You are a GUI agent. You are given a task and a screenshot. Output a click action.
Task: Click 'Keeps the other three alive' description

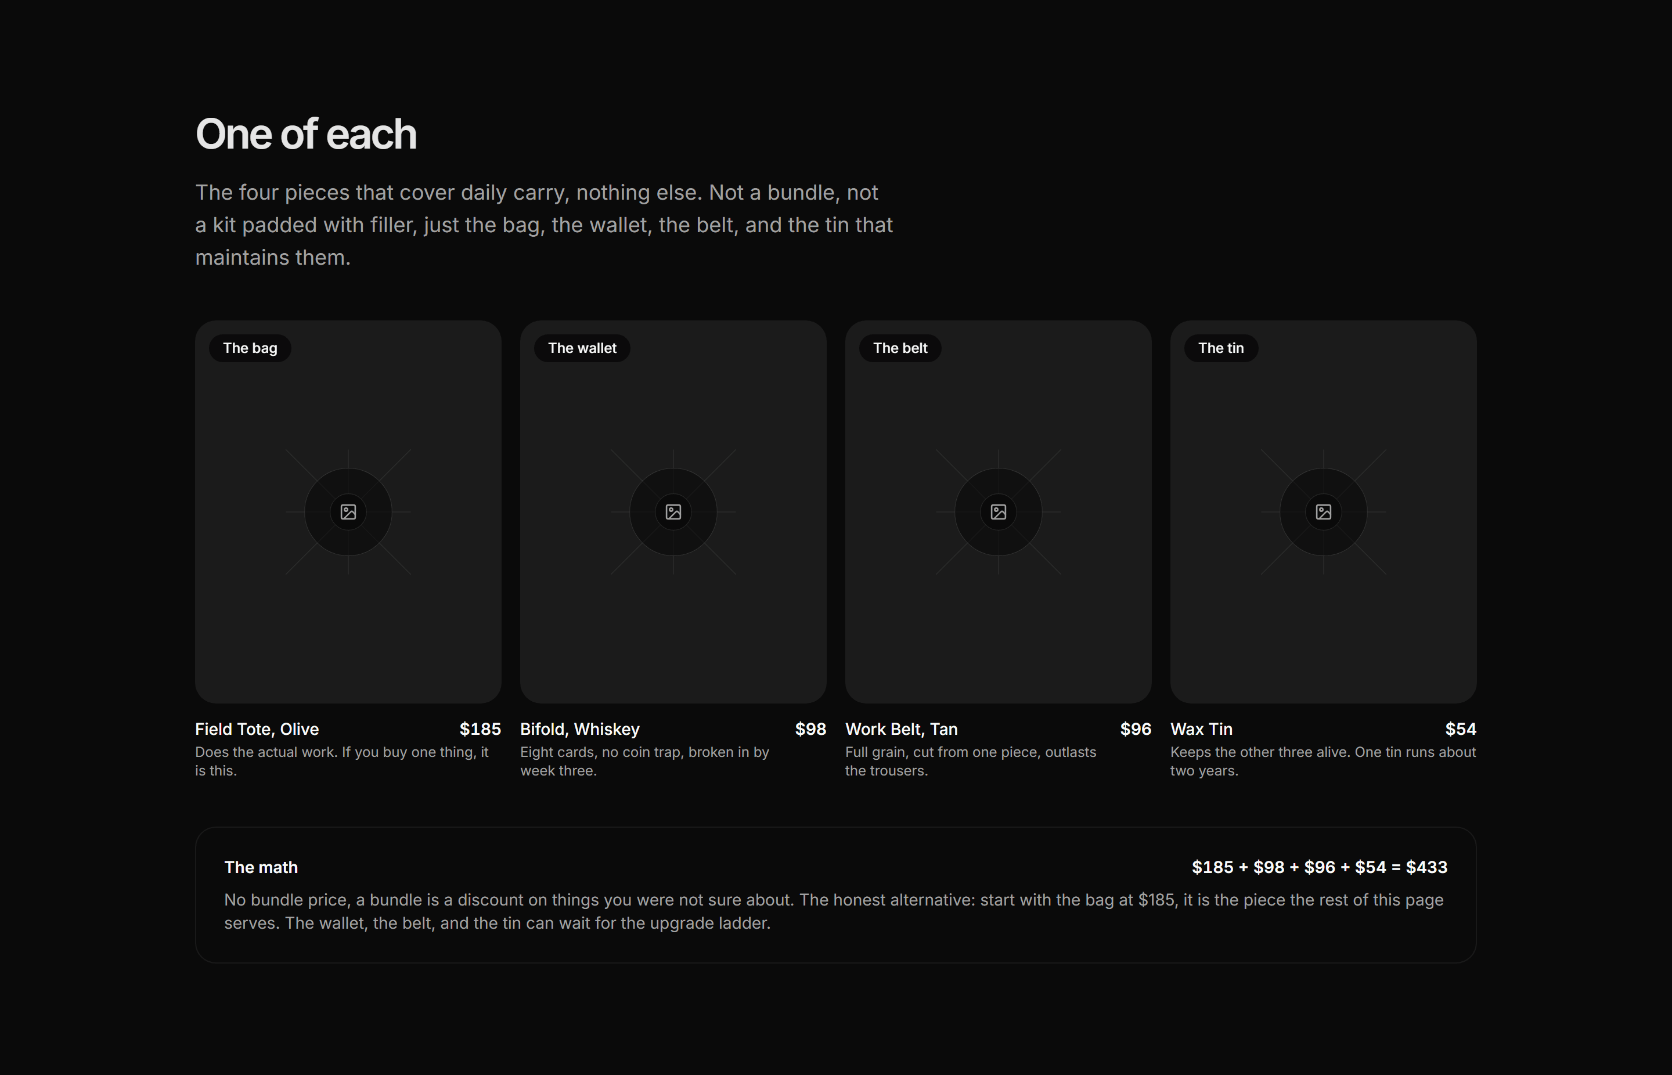(1323, 762)
